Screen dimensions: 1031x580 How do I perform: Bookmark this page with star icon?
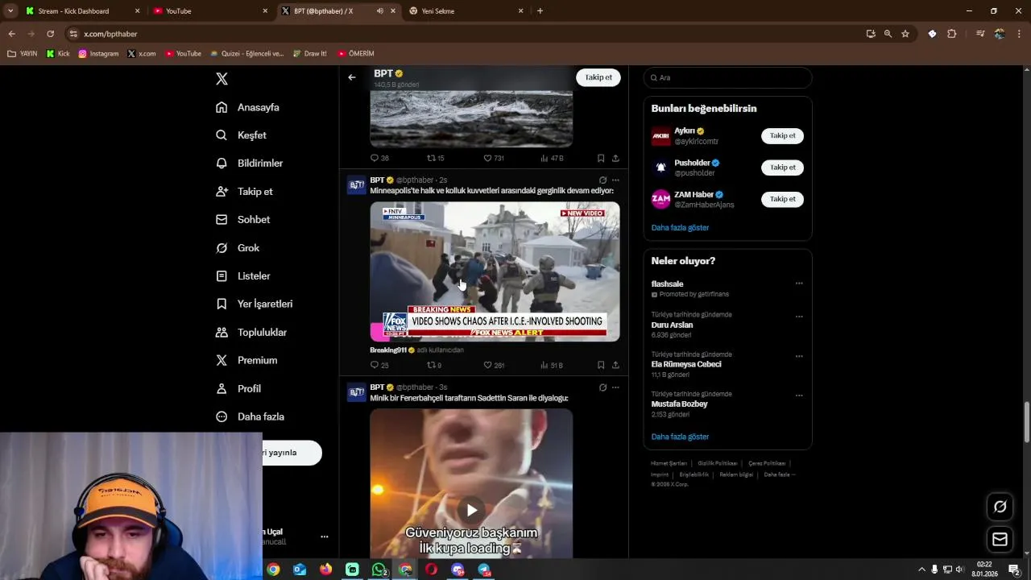click(x=905, y=34)
